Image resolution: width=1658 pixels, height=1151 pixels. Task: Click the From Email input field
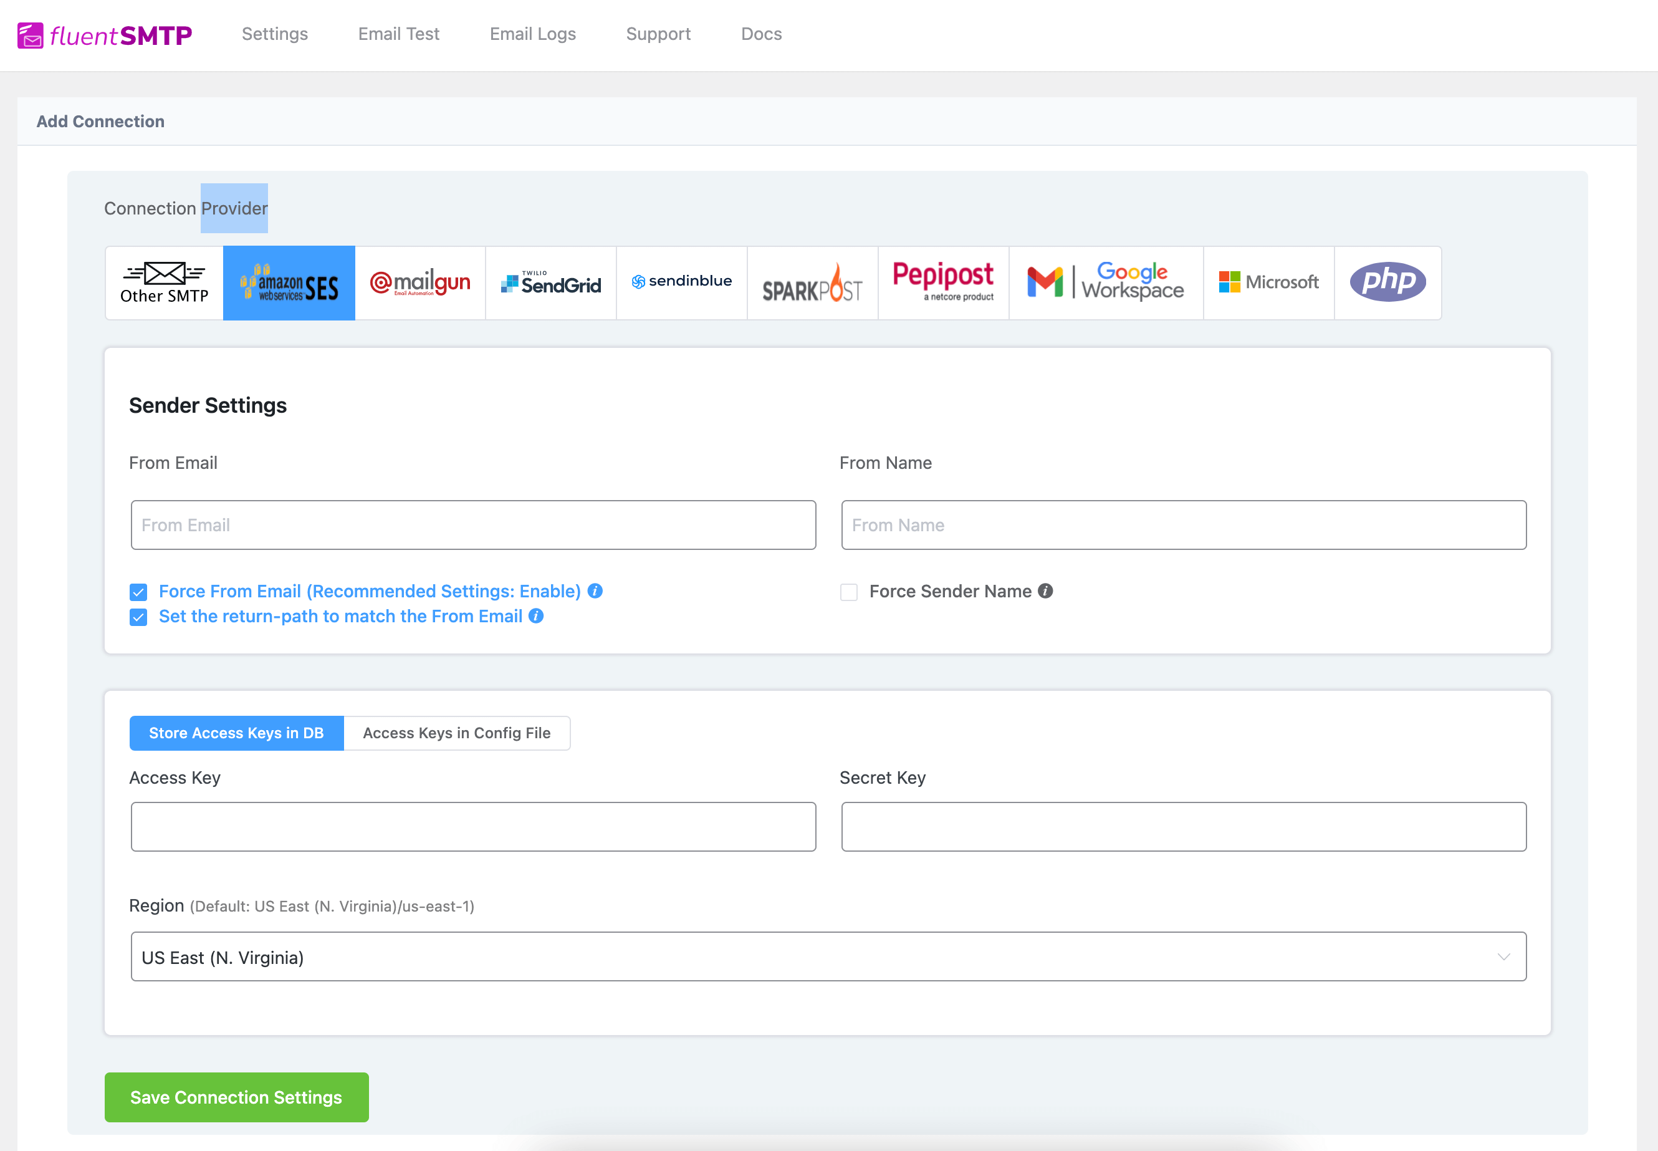coord(474,524)
